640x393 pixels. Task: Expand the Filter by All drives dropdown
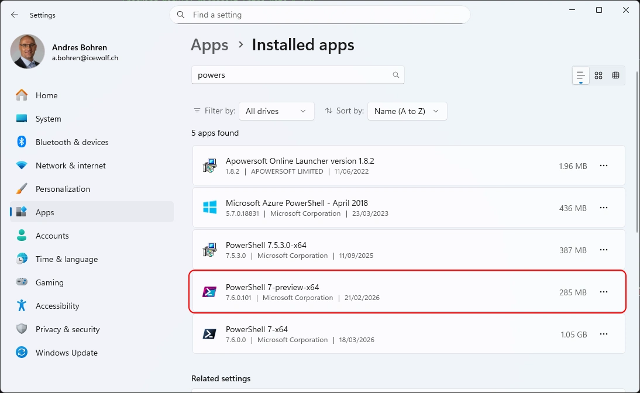[x=276, y=111]
